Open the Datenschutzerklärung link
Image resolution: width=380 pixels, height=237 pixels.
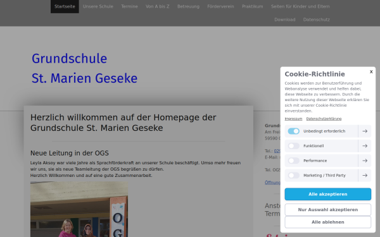324,119
